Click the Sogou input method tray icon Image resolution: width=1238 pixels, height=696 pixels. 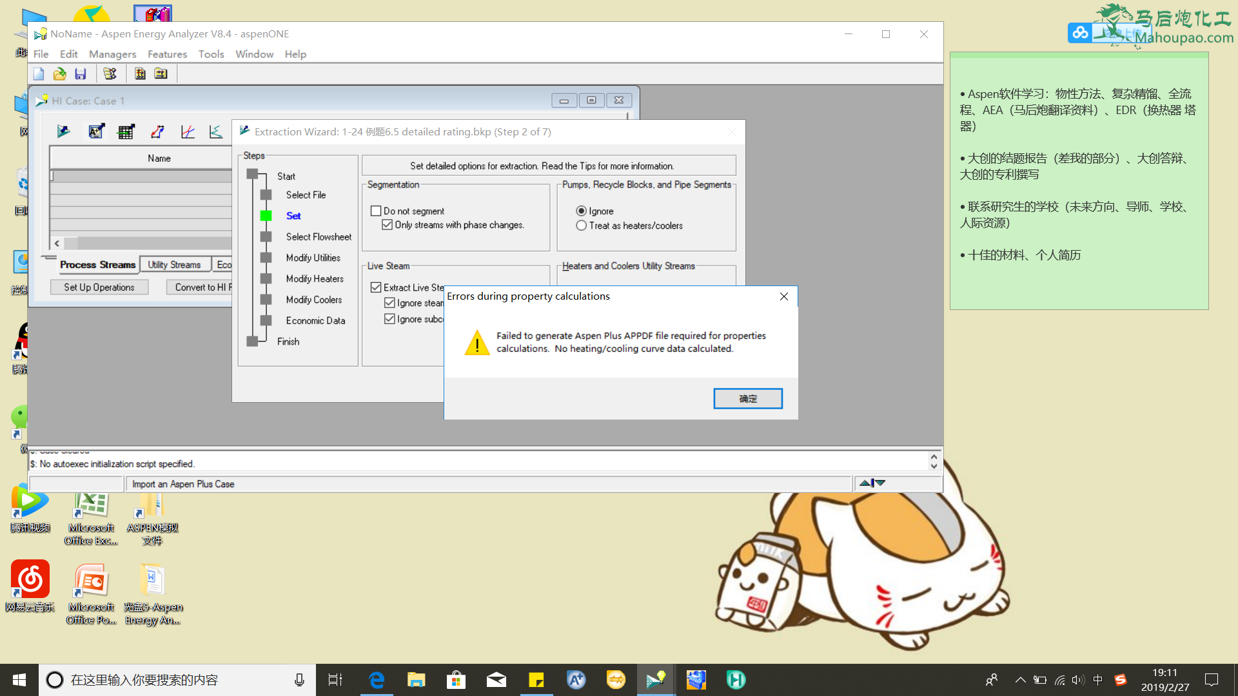point(1121,680)
